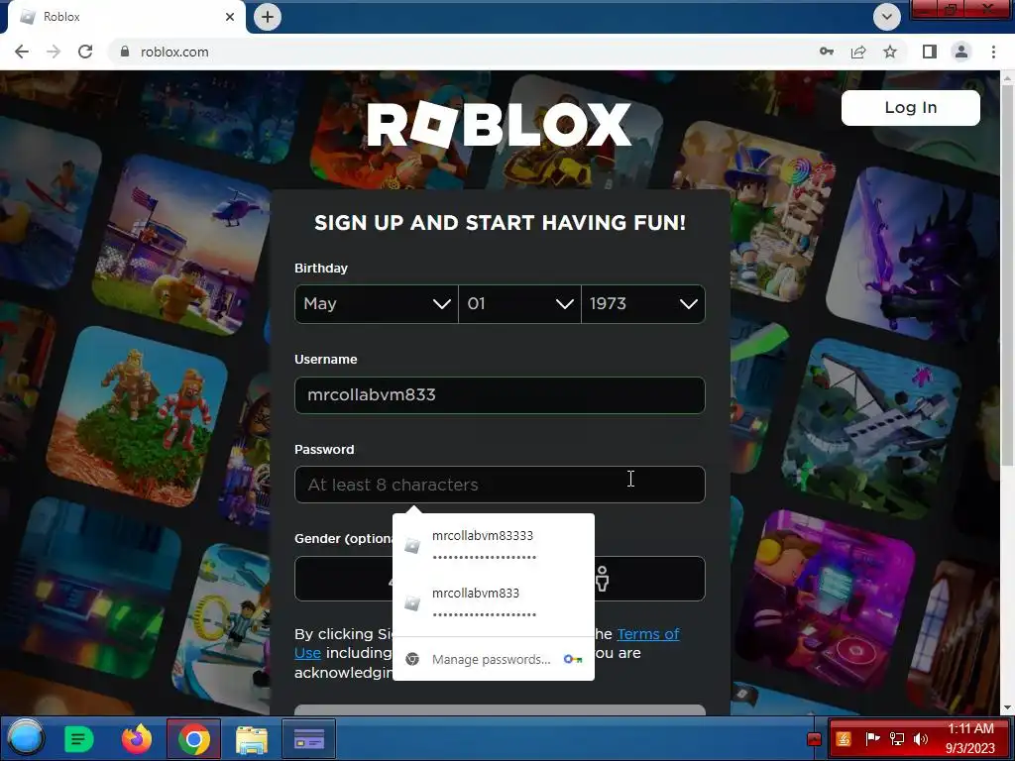The width and height of the screenshot is (1015, 761).
Task: Switch to Chrome in the taskbar
Action: point(193,738)
